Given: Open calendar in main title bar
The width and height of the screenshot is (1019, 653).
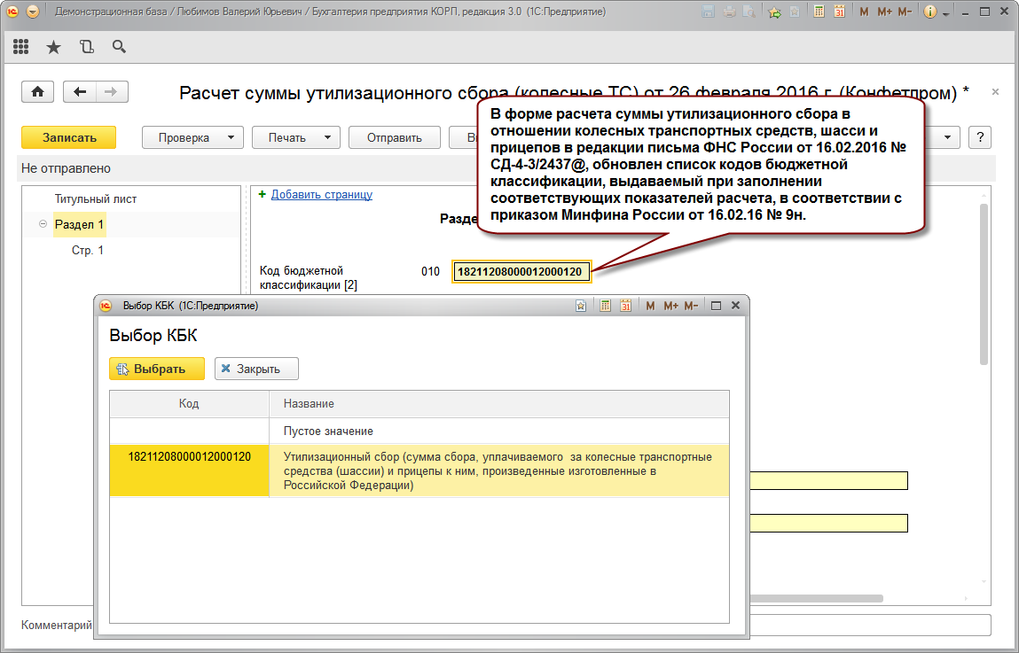Looking at the screenshot, I should [x=839, y=12].
